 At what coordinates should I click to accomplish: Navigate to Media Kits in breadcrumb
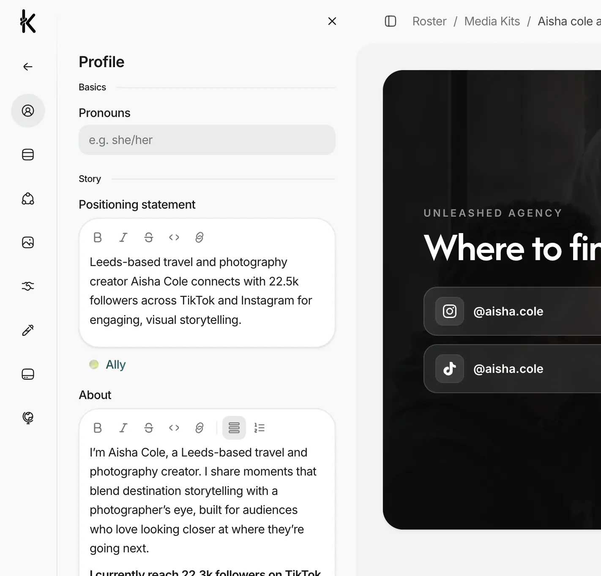pyautogui.click(x=492, y=21)
